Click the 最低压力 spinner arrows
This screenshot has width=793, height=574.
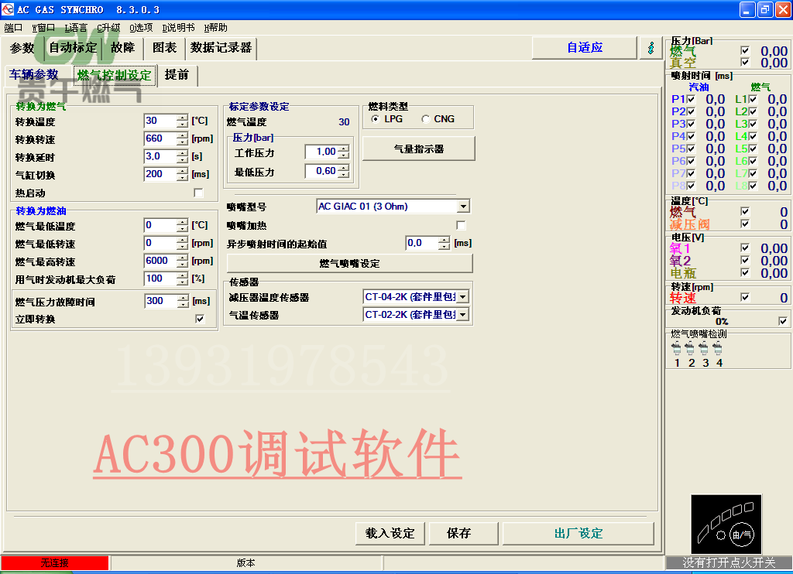click(x=343, y=171)
